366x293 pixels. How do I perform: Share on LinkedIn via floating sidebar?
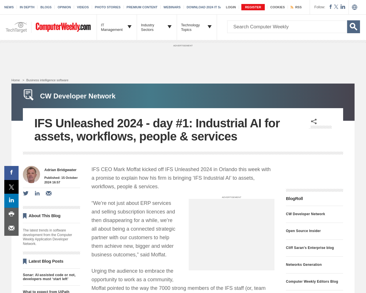pos(11,201)
